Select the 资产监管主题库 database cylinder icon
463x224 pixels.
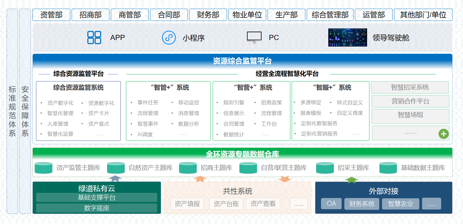tap(44, 168)
